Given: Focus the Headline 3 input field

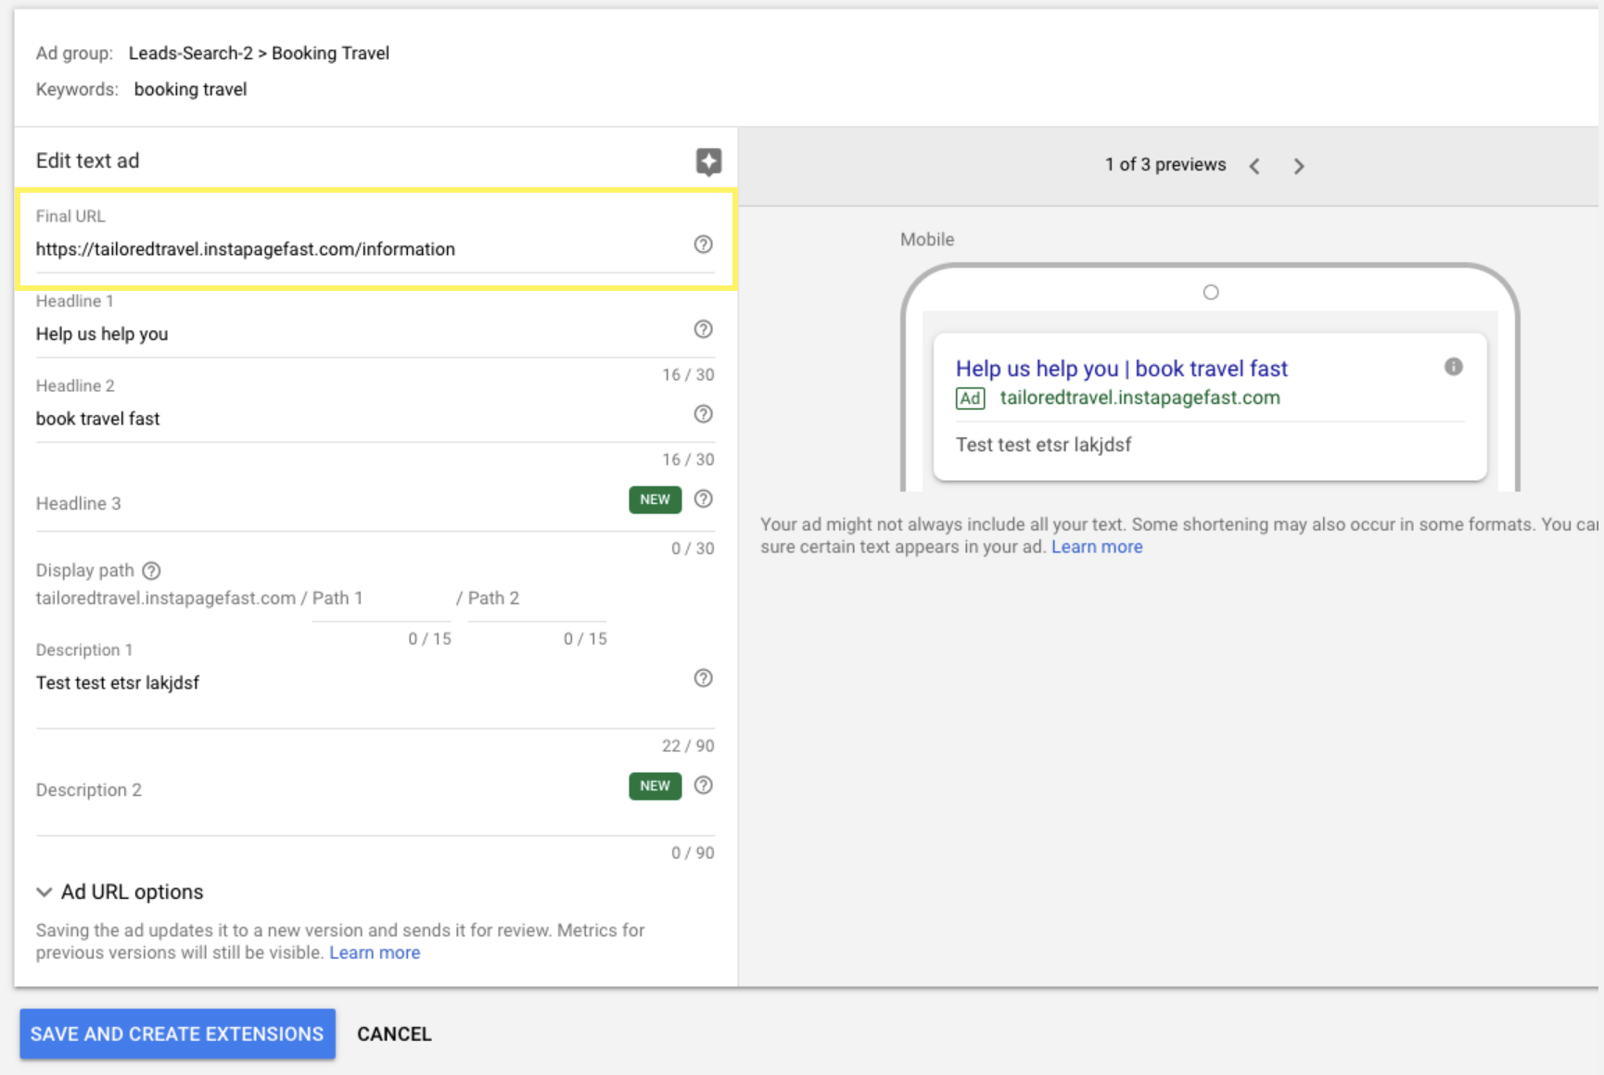Looking at the screenshot, I should 325,504.
